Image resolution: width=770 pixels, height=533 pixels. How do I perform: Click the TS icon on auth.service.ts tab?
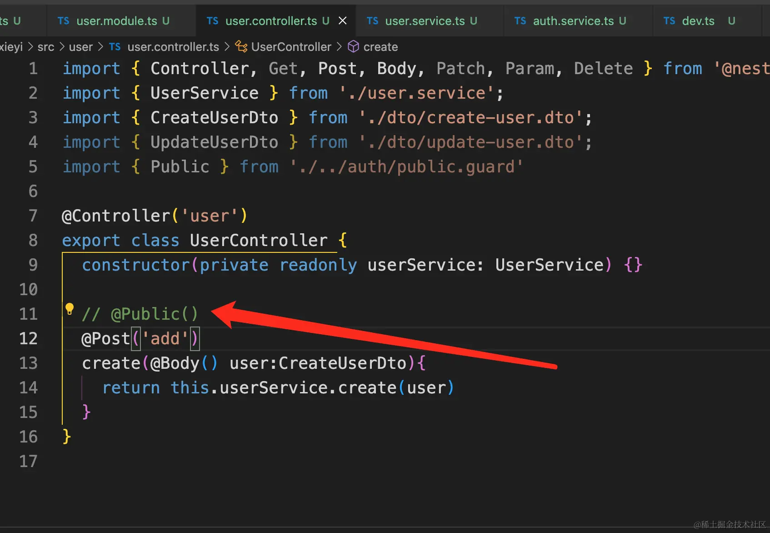pyautogui.click(x=520, y=21)
